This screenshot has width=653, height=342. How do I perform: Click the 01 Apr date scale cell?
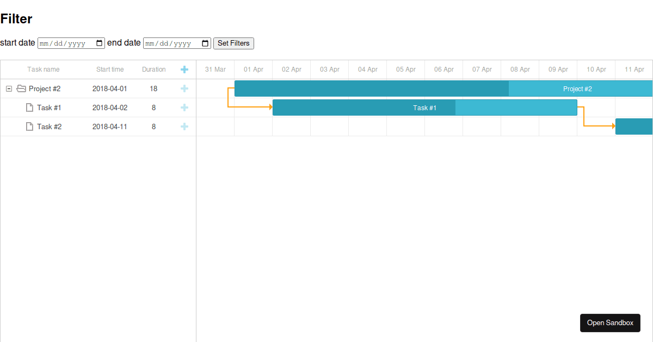pos(254,69)
